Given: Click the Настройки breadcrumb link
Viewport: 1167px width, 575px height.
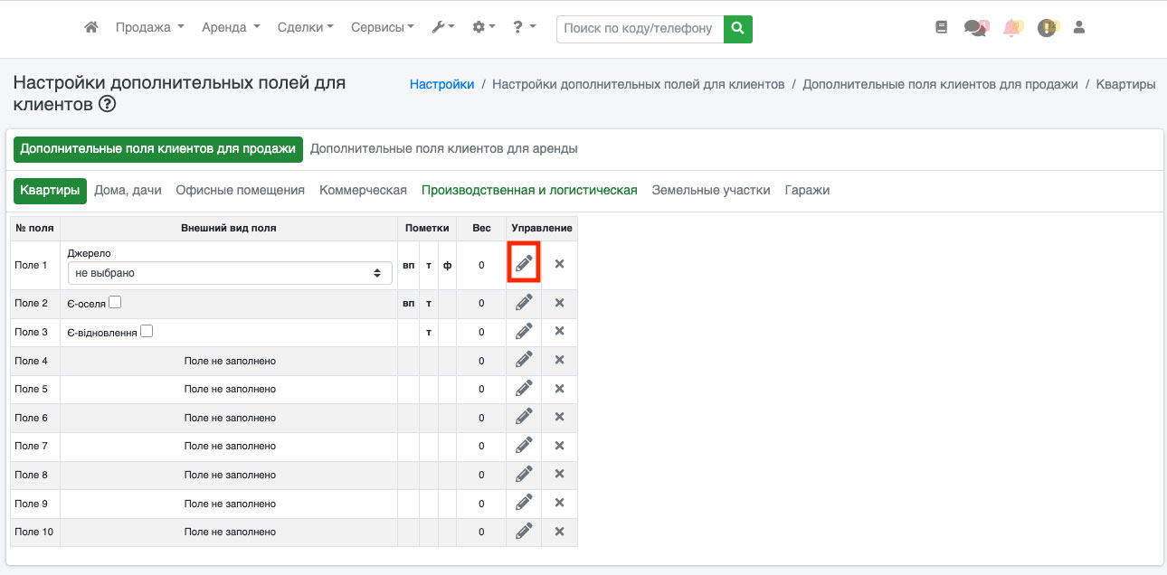Looking at the screenshot, I should point(441,84).
